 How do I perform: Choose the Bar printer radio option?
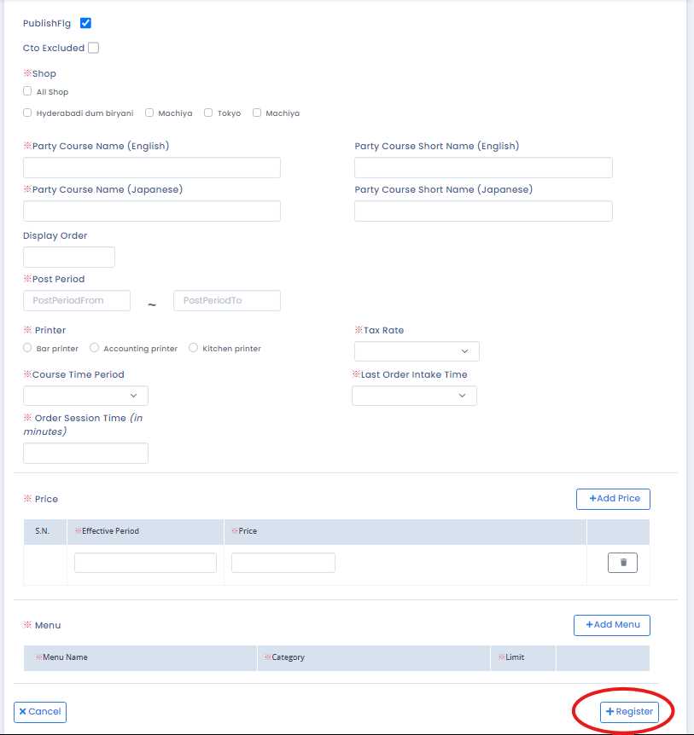pyautogui.click(x=28, y=348)
